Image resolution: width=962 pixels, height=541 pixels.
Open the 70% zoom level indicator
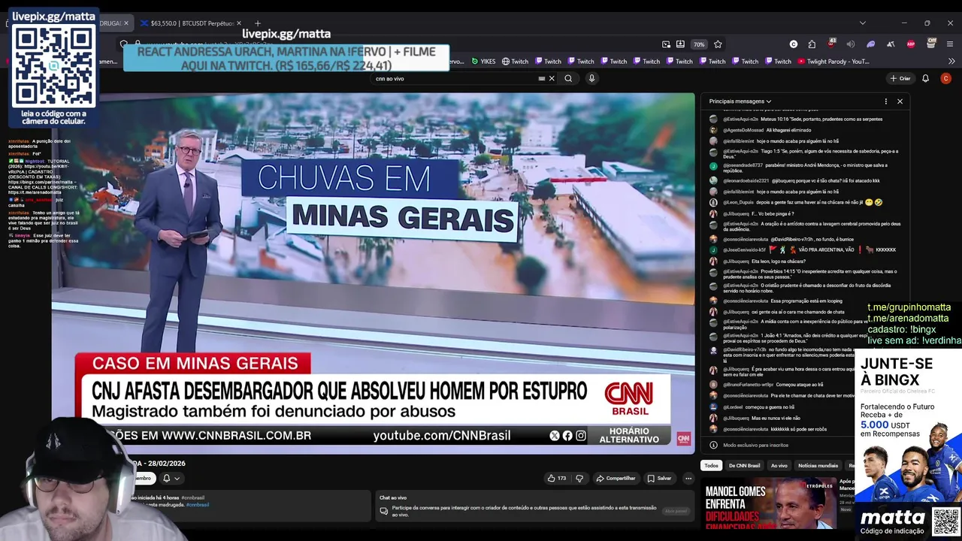699,44
